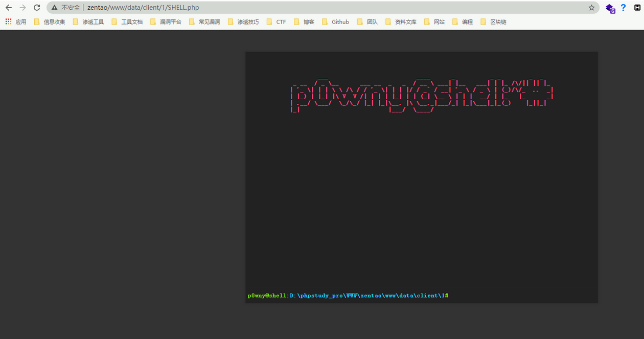The image size is (644, 339).
Task: Open the 渗透工具 bookmarks folder
Action: (88, 21)
